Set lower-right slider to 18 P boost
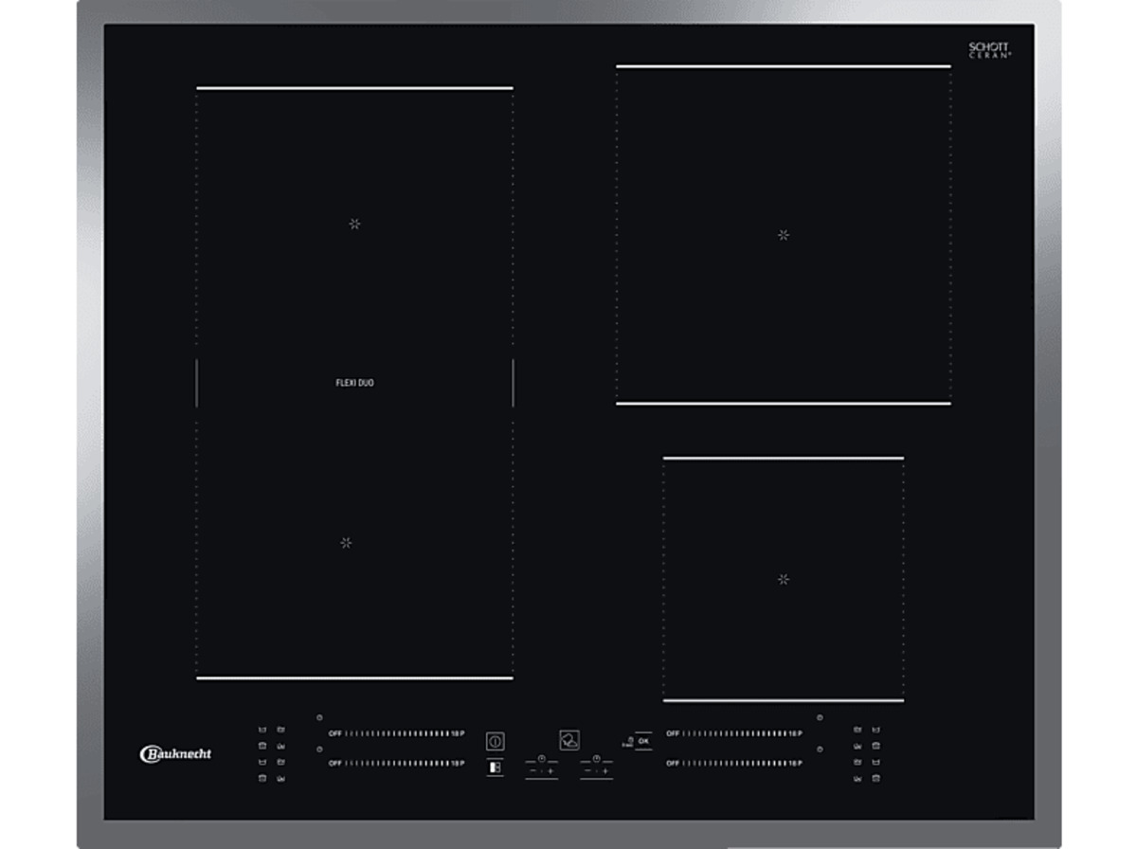1137x849 pixels. (x=795, y=763)
